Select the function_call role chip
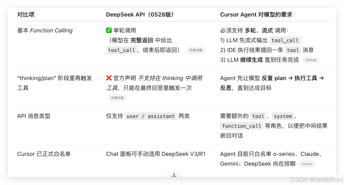This screenshot has height=185, width=344. point(241,126)
